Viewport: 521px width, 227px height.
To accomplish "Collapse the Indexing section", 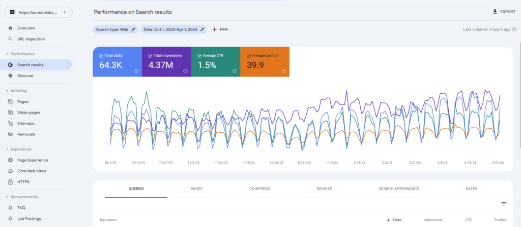I will tap(8, 91).
